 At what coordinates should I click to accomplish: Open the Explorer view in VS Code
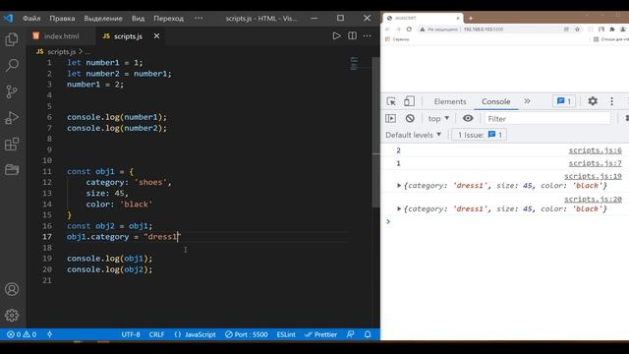tap(12, 39)
